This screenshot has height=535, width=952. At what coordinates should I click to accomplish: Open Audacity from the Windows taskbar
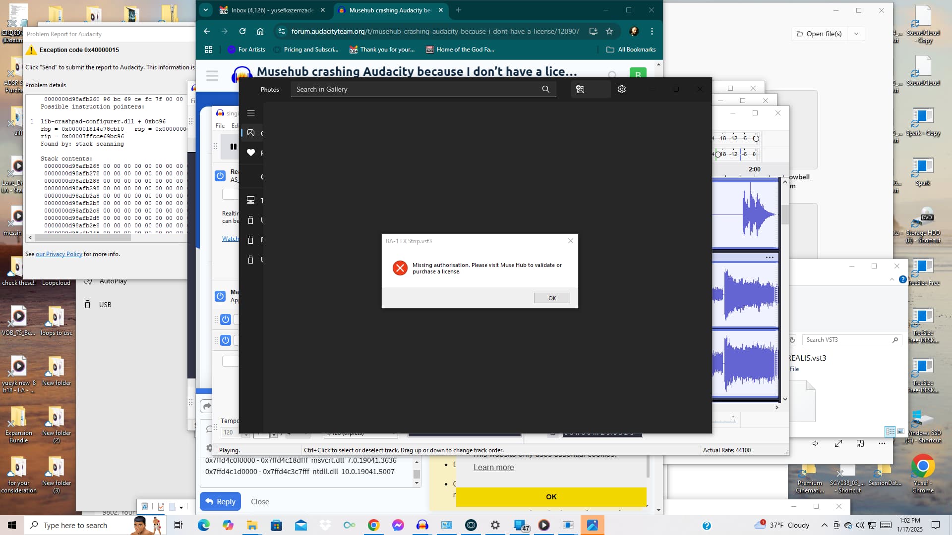422,525
